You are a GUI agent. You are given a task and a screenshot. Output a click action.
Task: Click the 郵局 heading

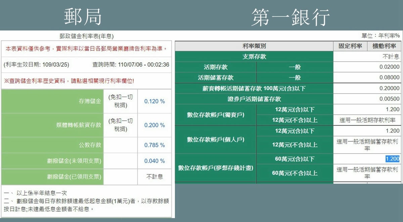[x=83, y=17]
